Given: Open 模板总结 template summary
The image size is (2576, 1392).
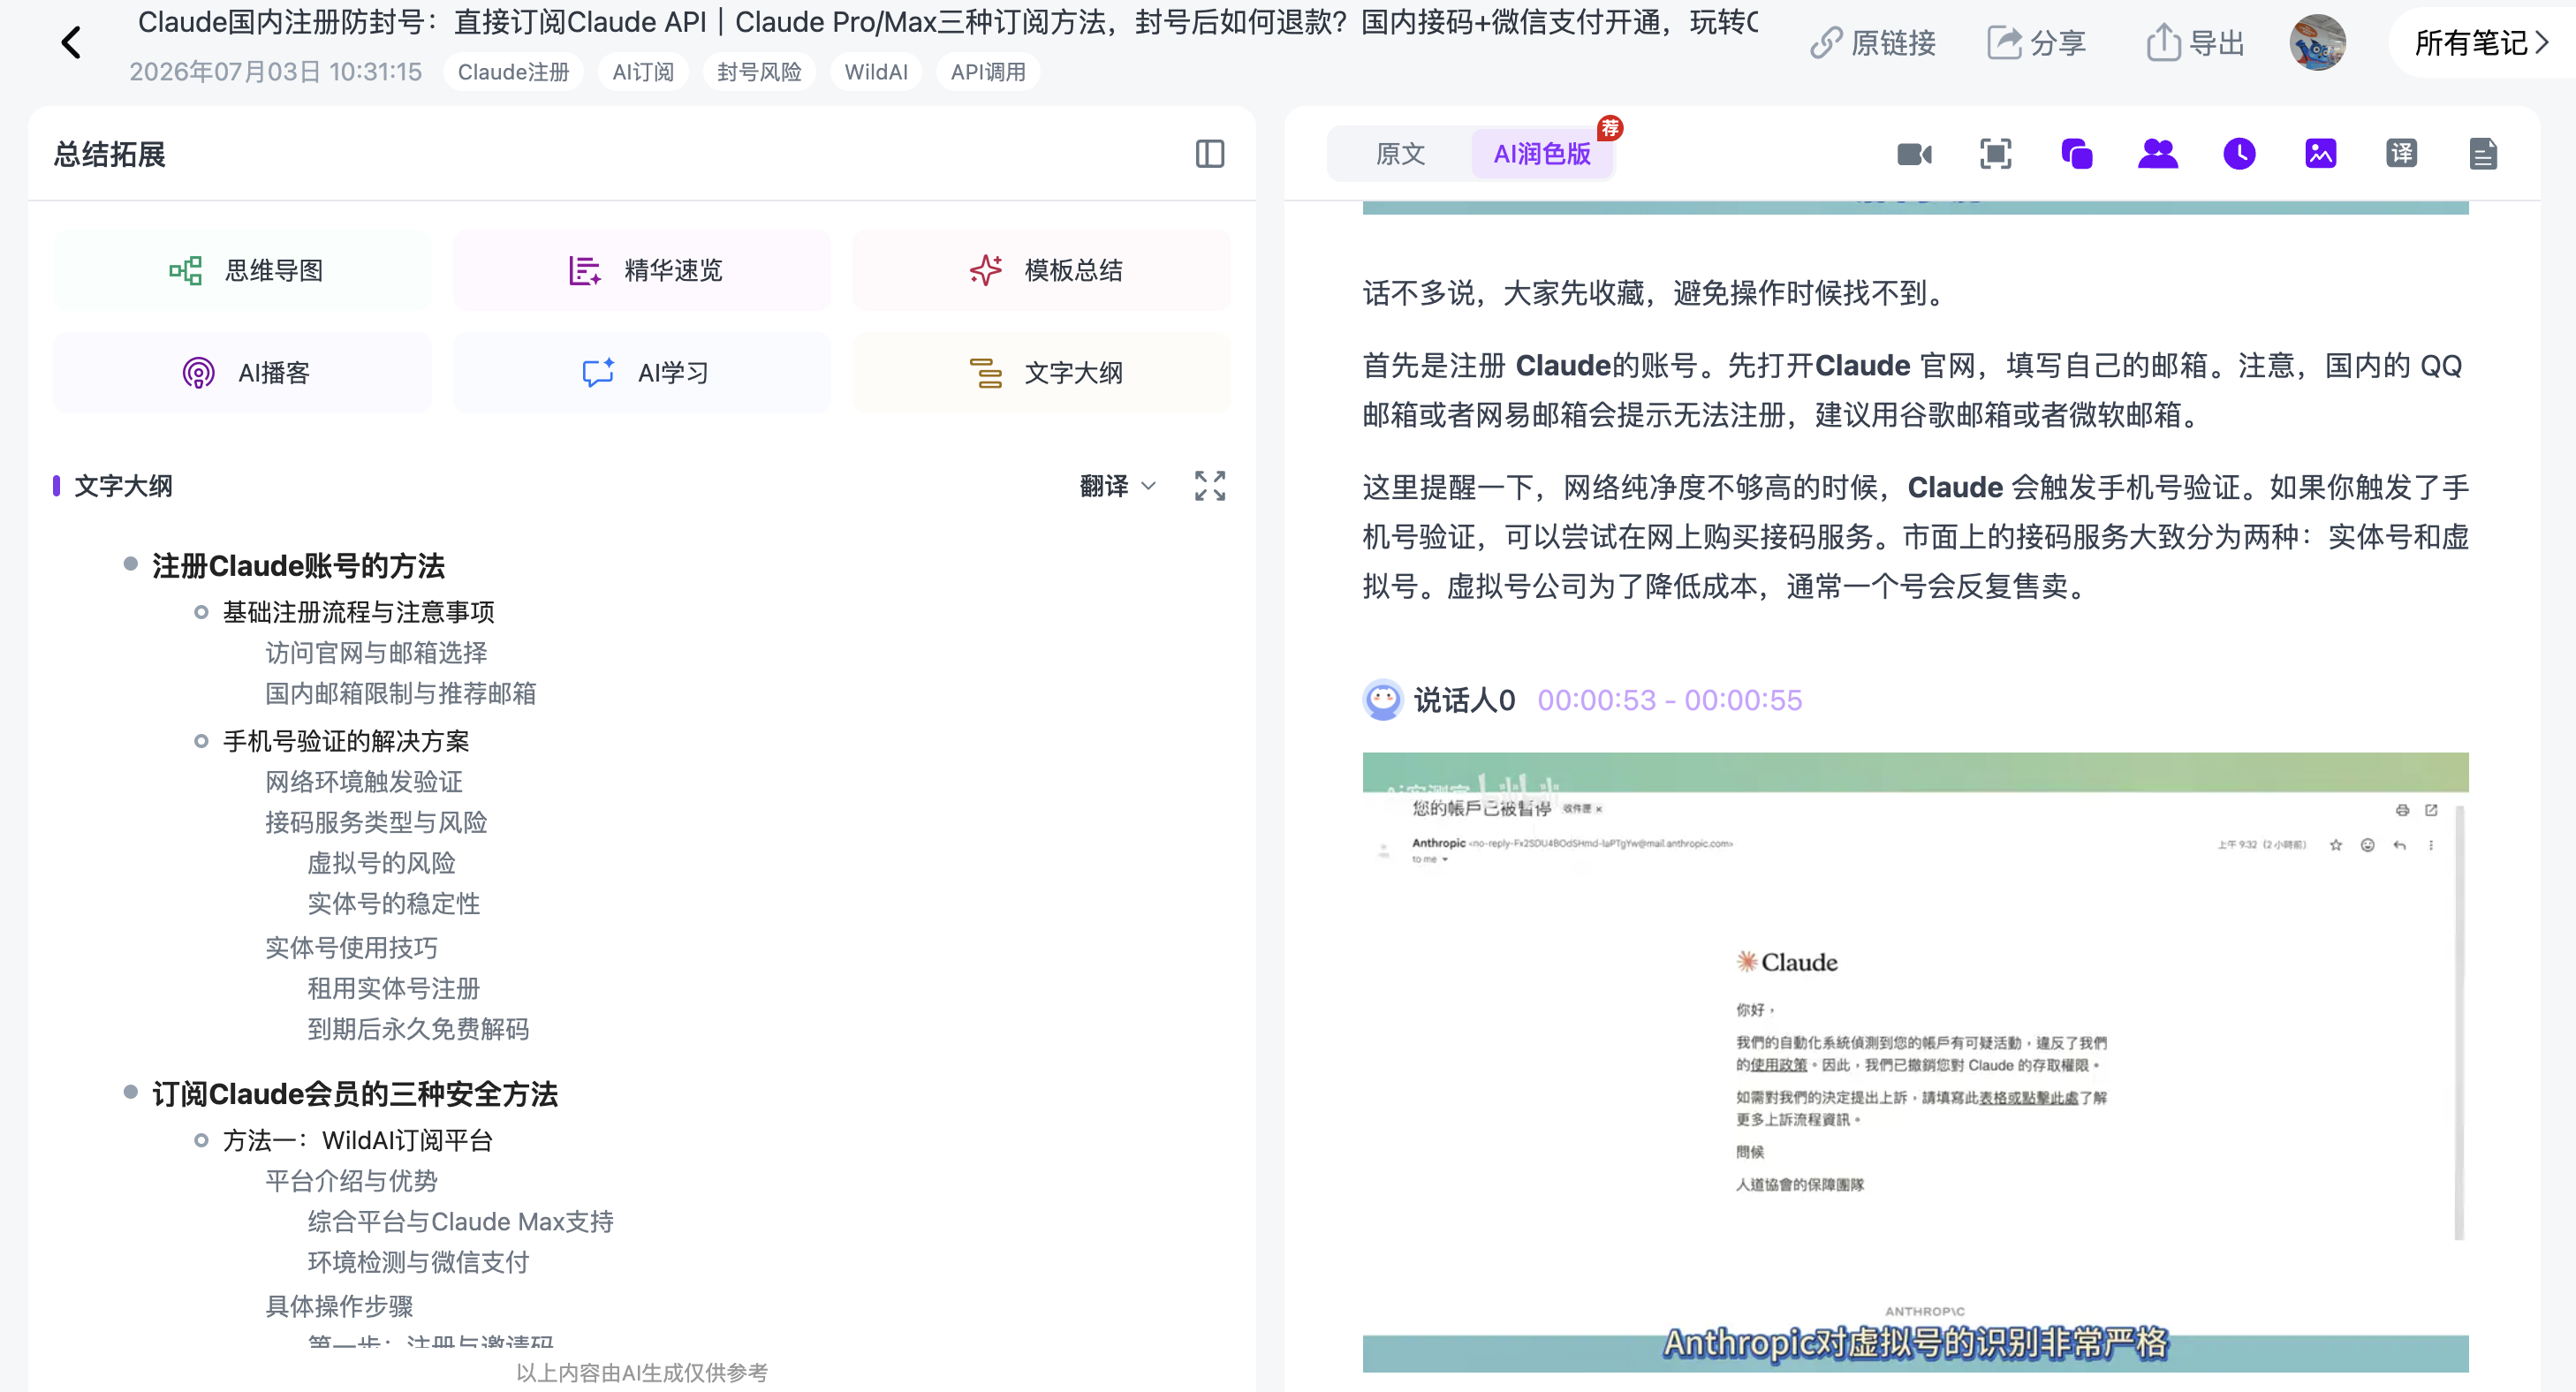Looking at the screenshot, I should 1042,270.
